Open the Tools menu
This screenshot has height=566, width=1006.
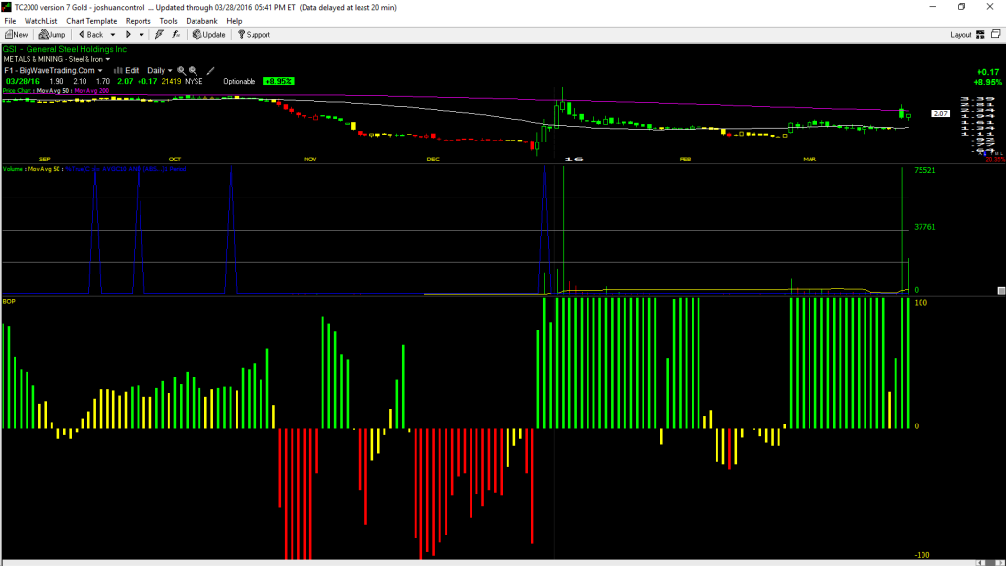pyautogui.click(x=168, y=21)
